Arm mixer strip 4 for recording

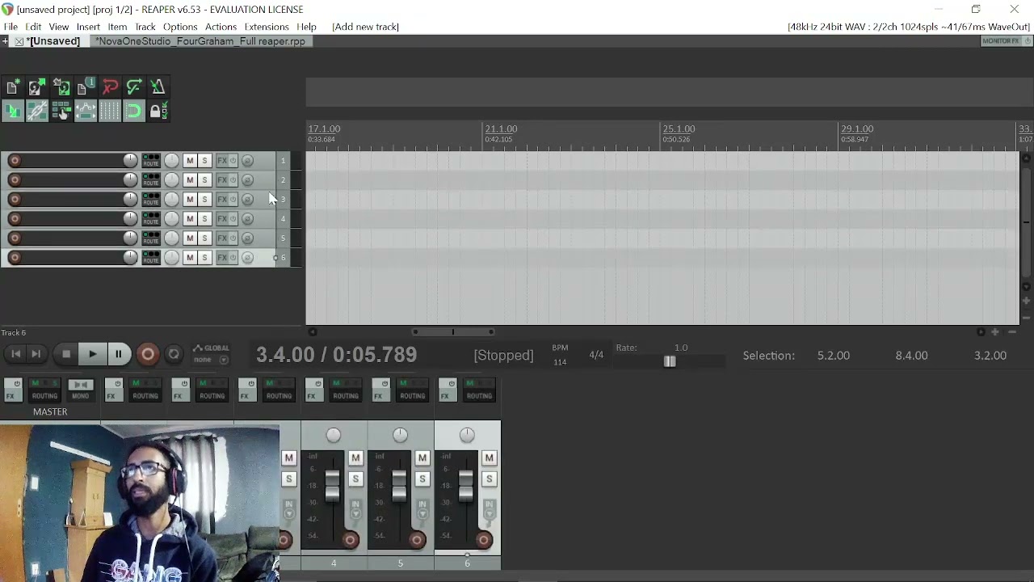351,540
